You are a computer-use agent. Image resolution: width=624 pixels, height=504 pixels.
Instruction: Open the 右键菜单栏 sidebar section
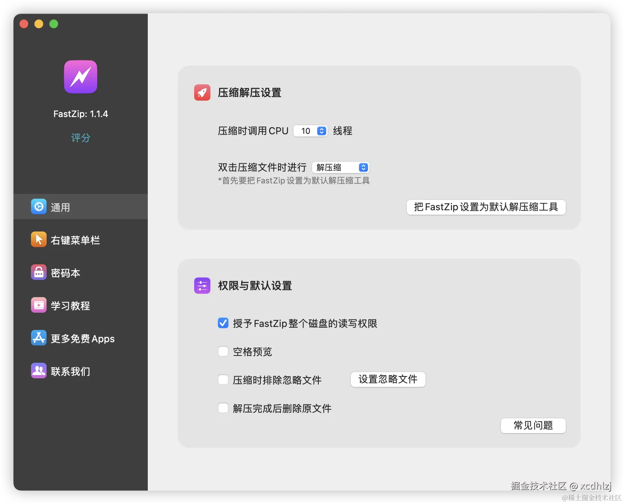(x=81, y=239)
